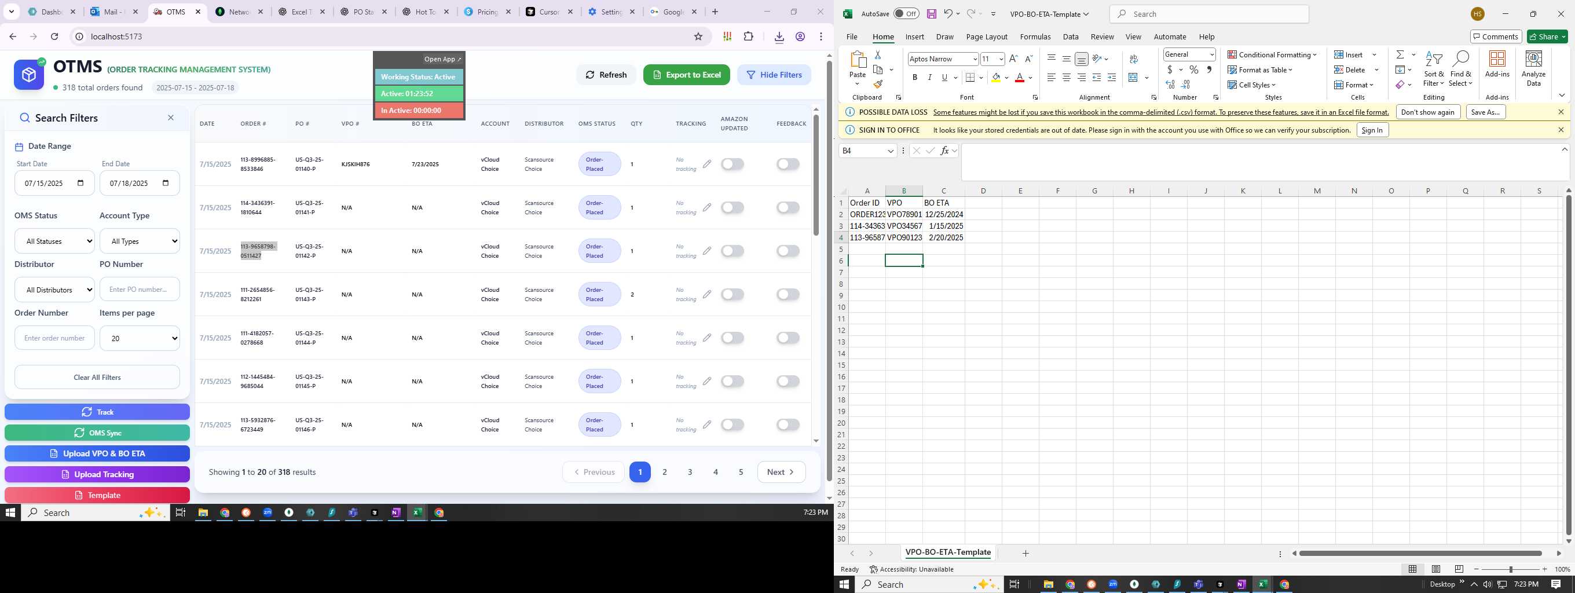Image resolution: width=1575 pixels, height=593 pixels.
Task: Toggle Amazon Updated for order 114-3436391-1810644
Action: coord(732,207)
